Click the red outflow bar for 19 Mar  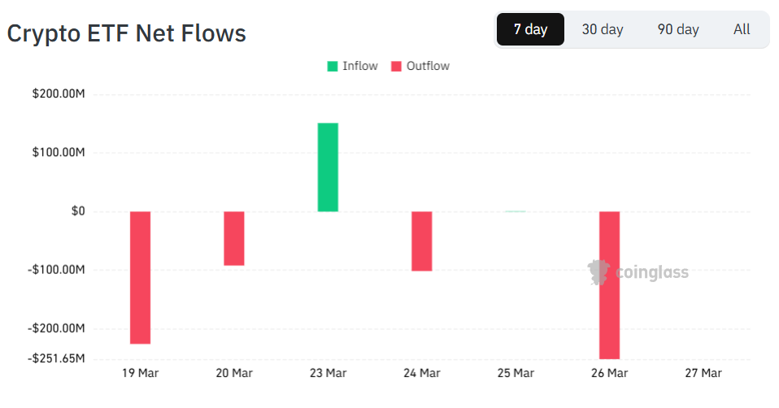point(140,277)
